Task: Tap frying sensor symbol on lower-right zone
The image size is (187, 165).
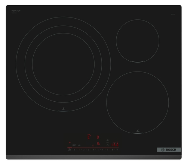Action: coord(138,131)
